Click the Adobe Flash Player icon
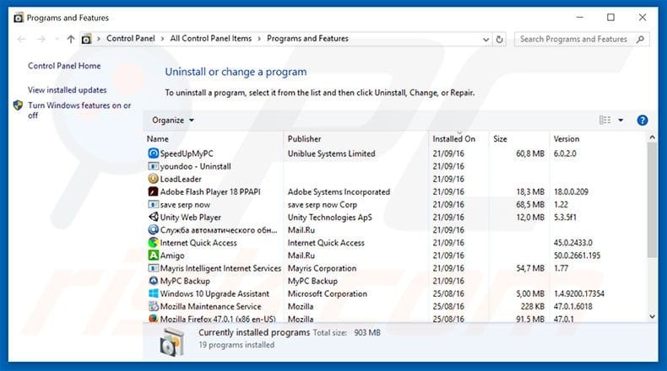This screenshot has height=371, width=667. (x=153, y=191)
